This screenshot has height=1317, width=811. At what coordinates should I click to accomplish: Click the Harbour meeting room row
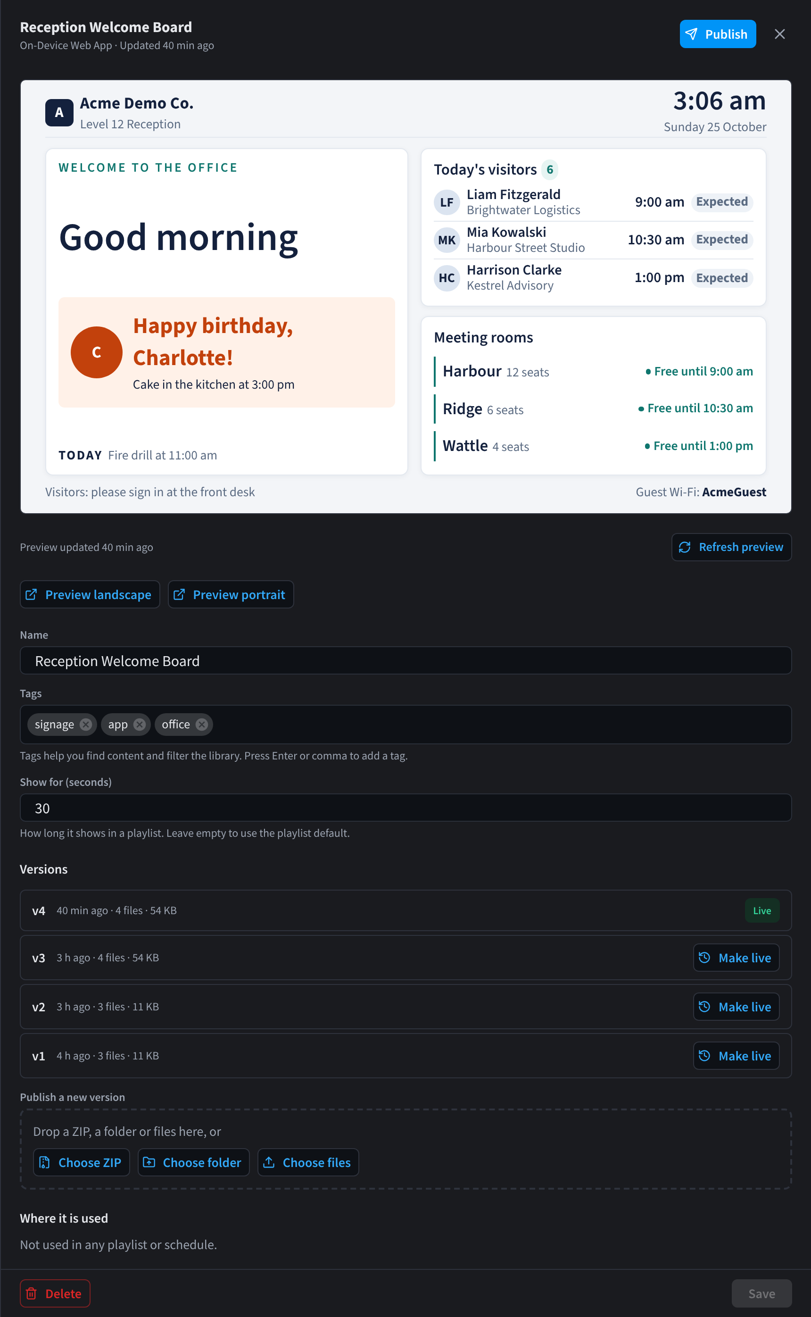[x=593, y=372]
